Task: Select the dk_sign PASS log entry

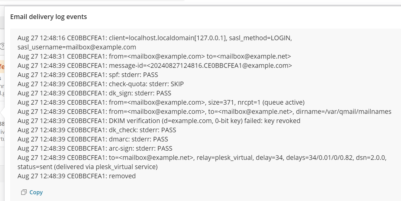Action: pyautogui.click(x=94, y=93)
